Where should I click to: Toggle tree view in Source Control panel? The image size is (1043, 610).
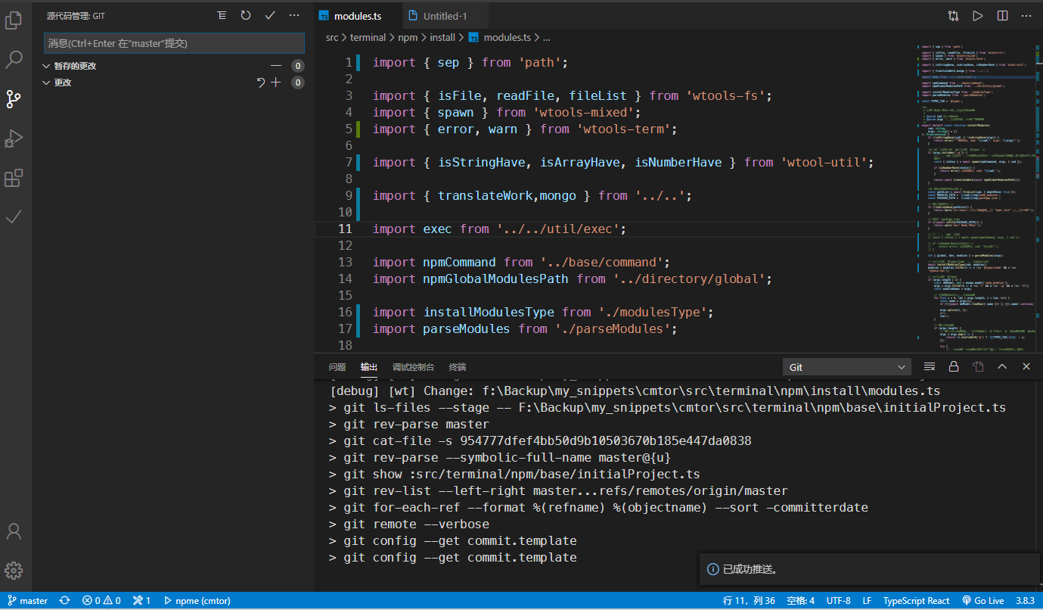(221, 15)
